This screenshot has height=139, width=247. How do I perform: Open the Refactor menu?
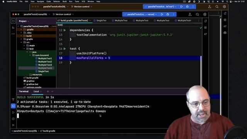click(57, 2)
